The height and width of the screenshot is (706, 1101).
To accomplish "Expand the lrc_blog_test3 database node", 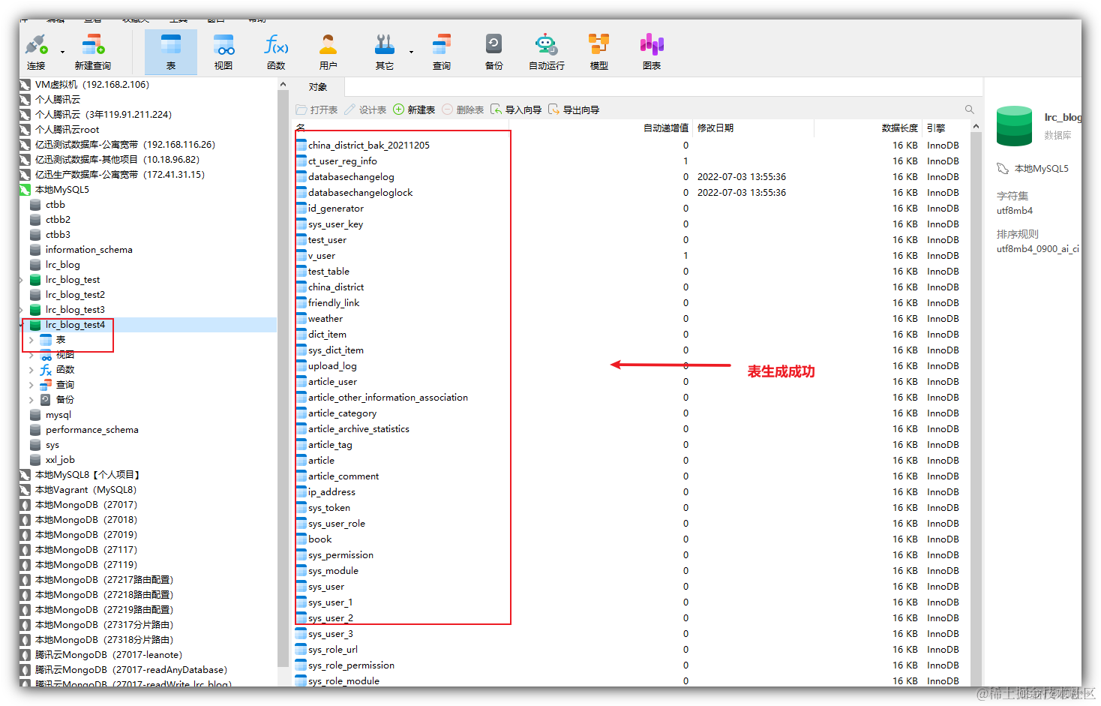I will (22, 310).
